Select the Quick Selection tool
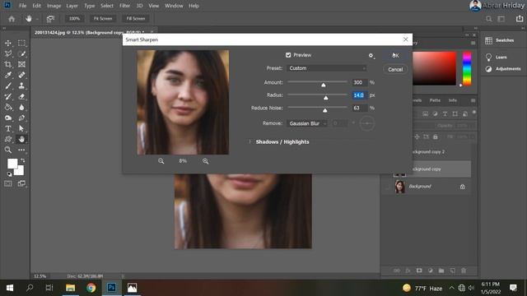 coord(21,53)
